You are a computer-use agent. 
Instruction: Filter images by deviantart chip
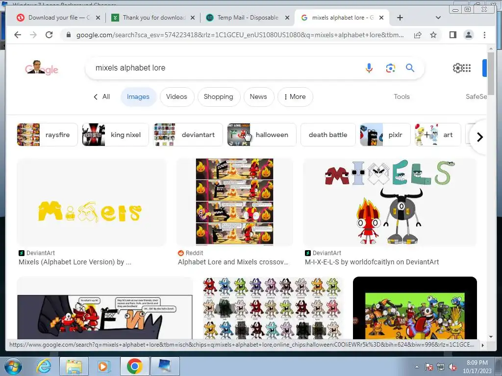point(188,135)
